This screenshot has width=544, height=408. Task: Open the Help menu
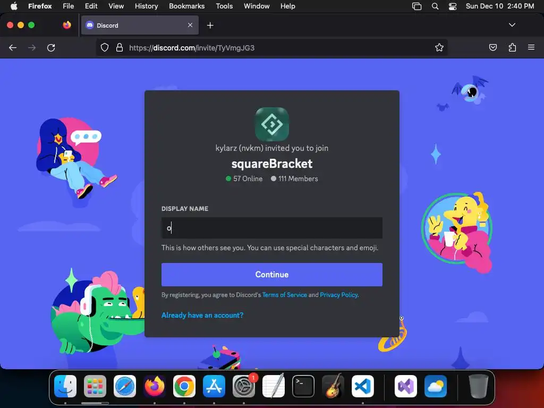coord(287,6)
